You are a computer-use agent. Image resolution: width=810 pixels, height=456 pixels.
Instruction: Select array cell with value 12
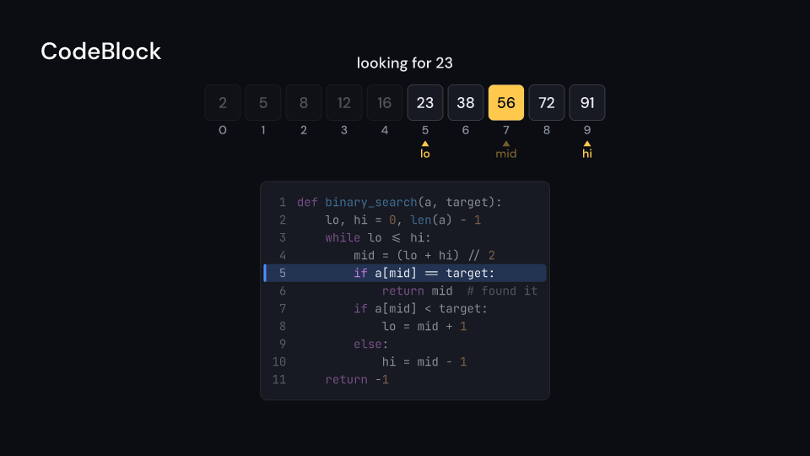tap(344, 103)
